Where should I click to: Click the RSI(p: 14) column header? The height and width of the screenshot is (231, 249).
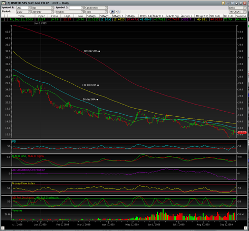click(x=146, y=16)
